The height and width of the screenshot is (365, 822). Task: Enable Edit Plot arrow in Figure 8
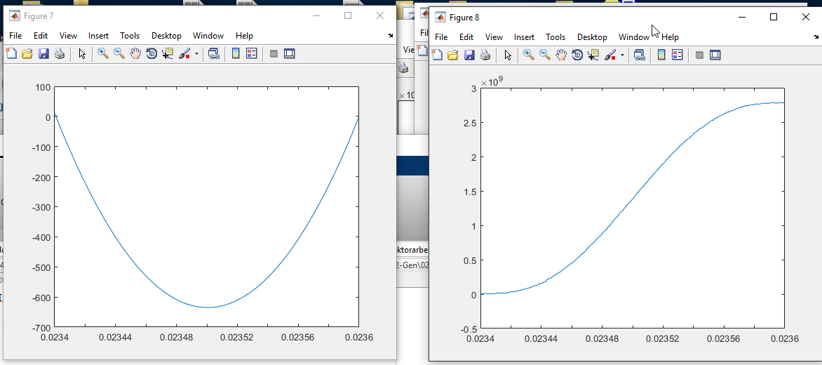[508, 55]
